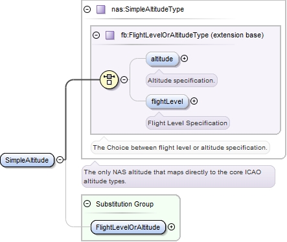Select the SimpleAltitude root element
The width and height of the screenshot is (287, 242).
click(27, 160)
